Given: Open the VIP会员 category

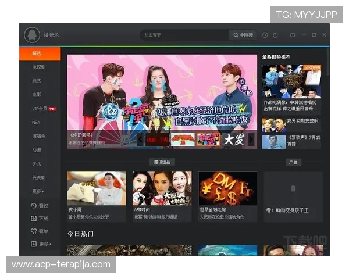Looking at the screenshot, I should tap(40, 109).
